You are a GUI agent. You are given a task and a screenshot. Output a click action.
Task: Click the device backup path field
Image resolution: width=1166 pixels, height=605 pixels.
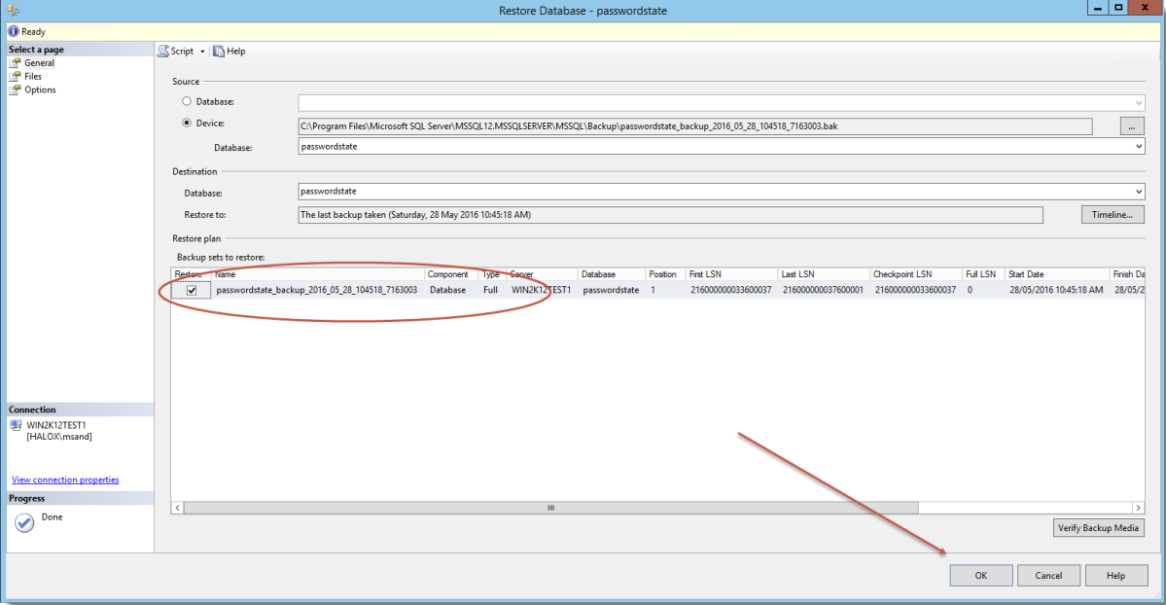point(695,126)
